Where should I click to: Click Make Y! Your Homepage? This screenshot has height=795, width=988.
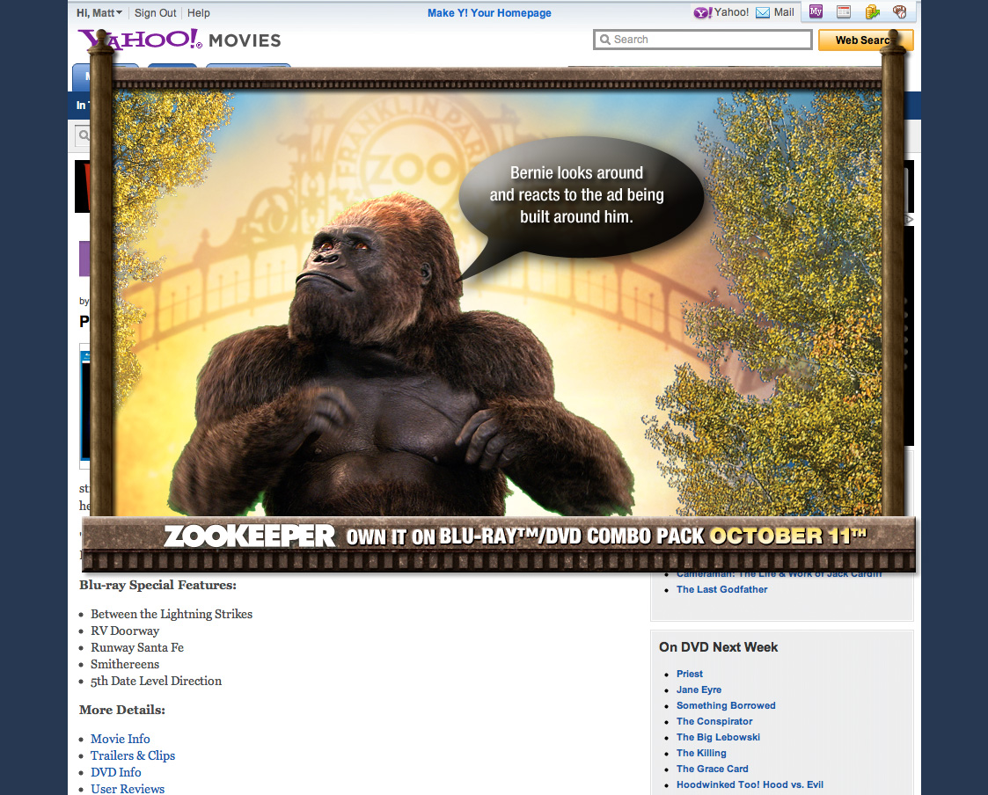(489, 12)
